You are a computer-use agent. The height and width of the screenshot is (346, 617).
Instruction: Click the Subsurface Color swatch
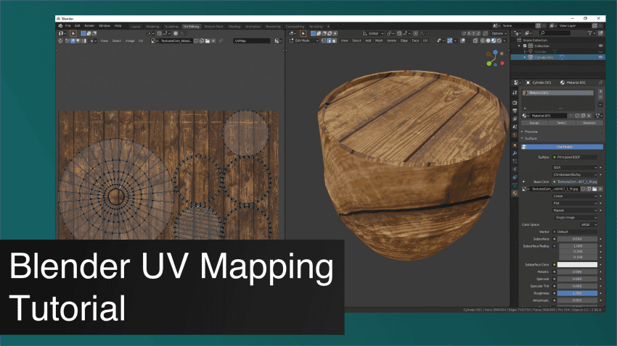578,265
